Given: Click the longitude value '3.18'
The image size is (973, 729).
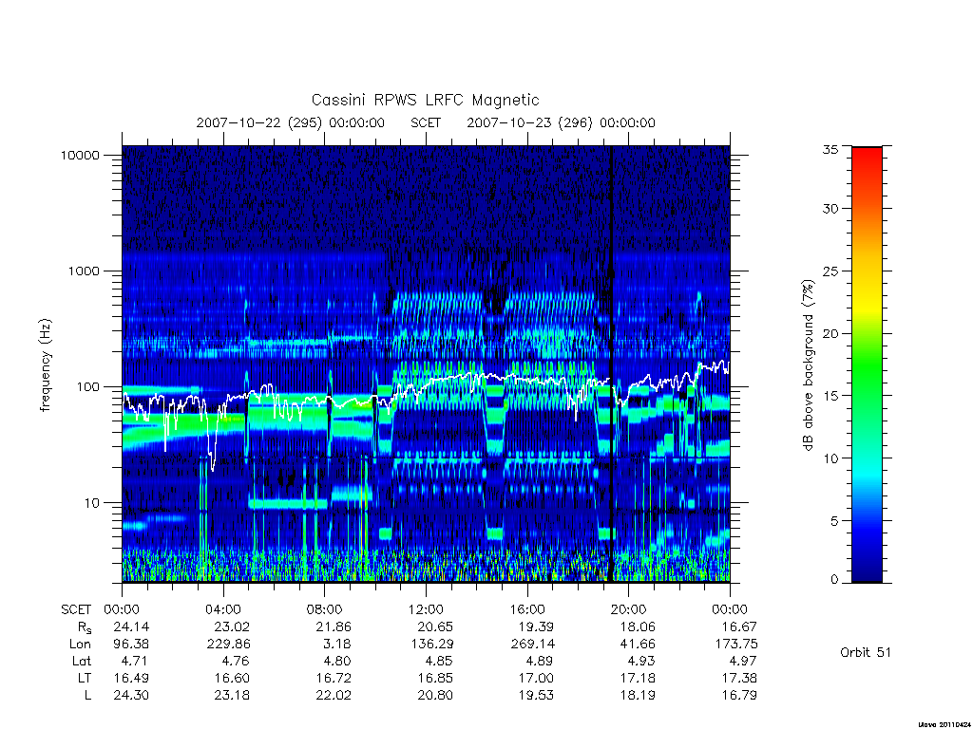Looking at the screenshot, I should pyautogui.click(x=337, y=645).
